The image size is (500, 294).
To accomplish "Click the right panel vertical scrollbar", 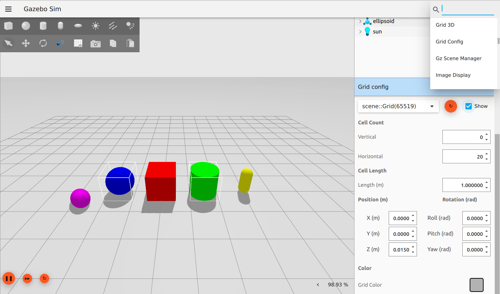I will point(497,214).
